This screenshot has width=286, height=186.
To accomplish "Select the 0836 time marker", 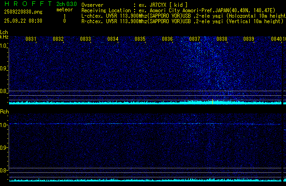I will (167, 39).
